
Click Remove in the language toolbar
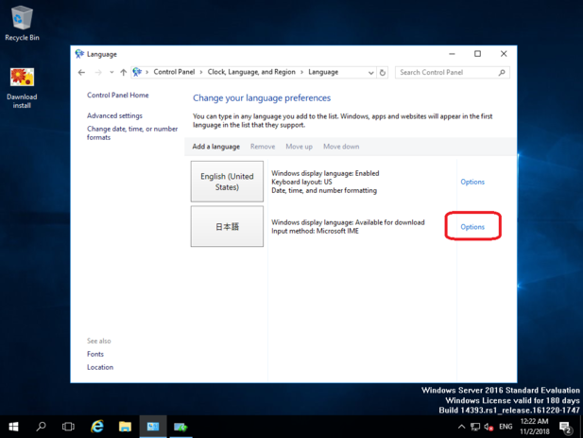263,147
